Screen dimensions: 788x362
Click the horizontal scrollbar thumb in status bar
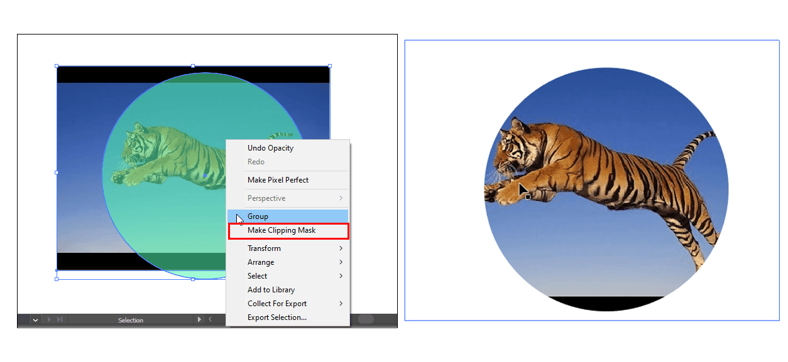point(366,319)
